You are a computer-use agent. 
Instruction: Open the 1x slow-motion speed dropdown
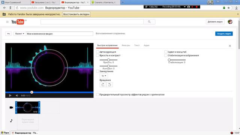click(104, 76)
